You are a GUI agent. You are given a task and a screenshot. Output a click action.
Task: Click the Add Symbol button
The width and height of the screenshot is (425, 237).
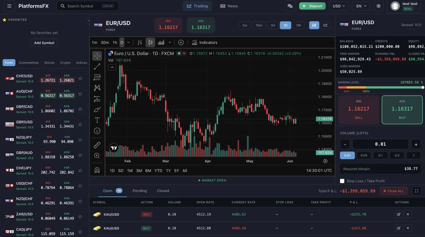[x=44, y=43]
